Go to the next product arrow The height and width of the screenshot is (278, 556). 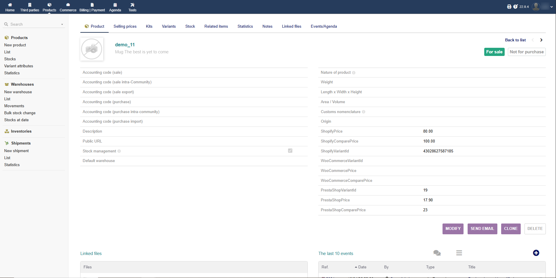[x=541, y=40]
